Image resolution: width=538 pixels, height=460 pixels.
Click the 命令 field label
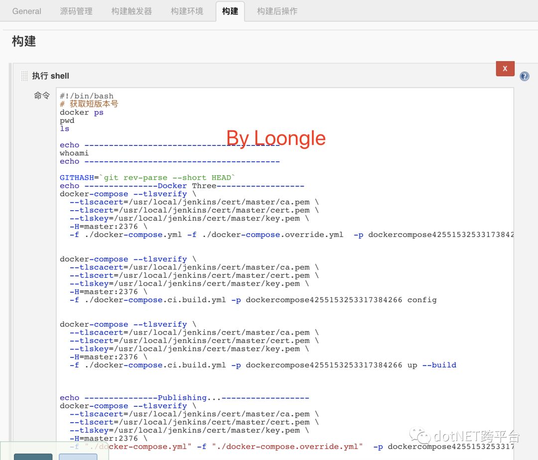tap(42, 96)
